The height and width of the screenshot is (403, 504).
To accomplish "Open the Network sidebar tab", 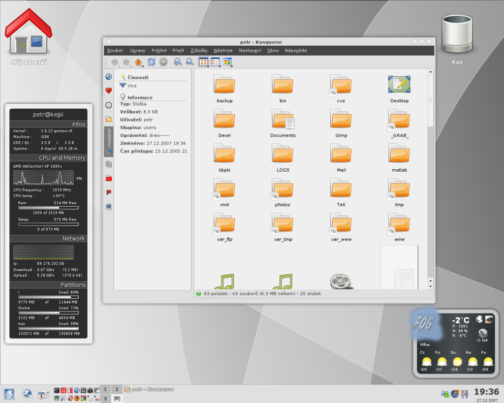I will pyautogui.click(x=109, y=164).
